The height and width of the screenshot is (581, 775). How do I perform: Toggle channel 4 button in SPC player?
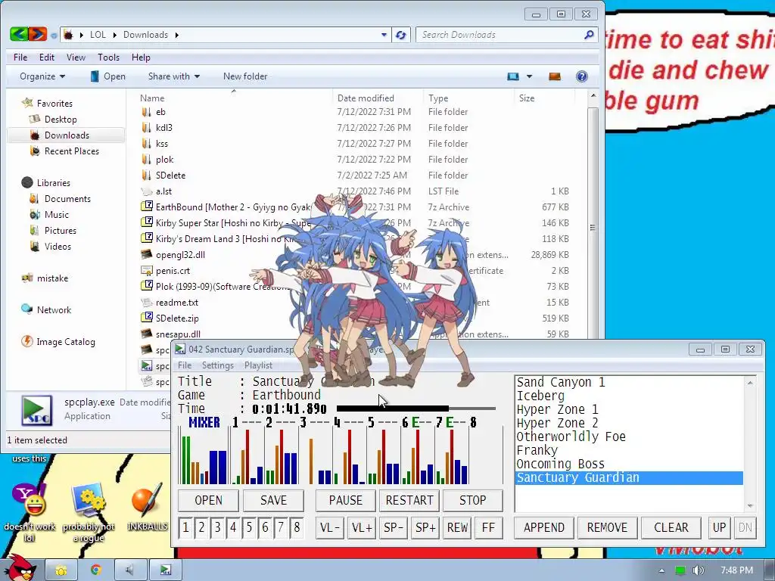click(x=233, y=527)
